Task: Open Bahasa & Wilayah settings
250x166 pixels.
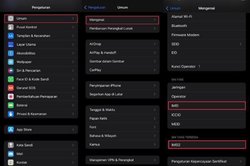Action: pyautogui.click(x=122, y=136)
